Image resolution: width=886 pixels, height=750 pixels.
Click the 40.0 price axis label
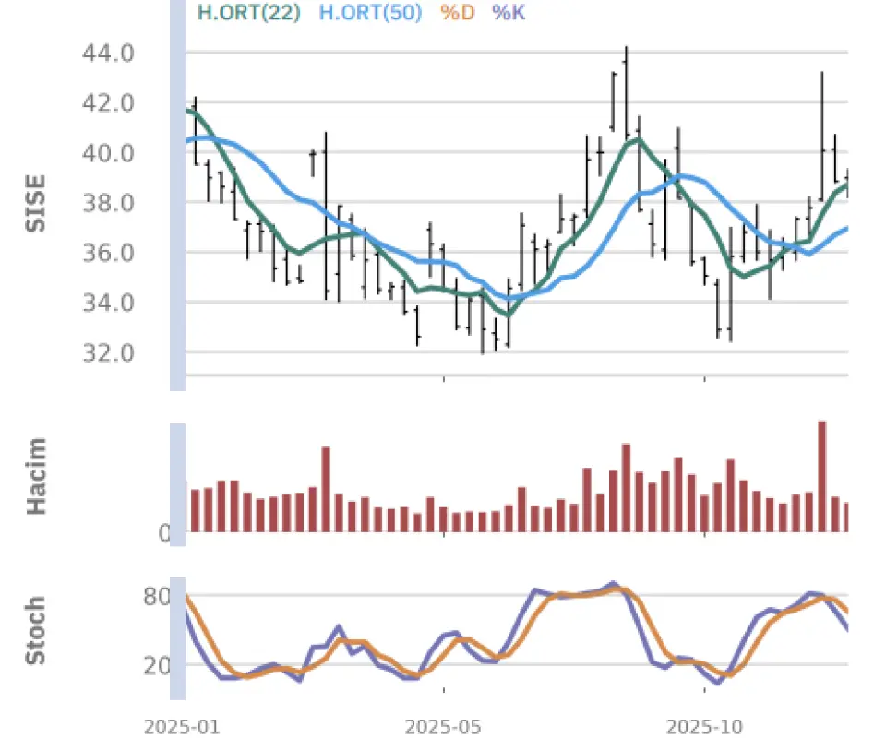(109, 153)
